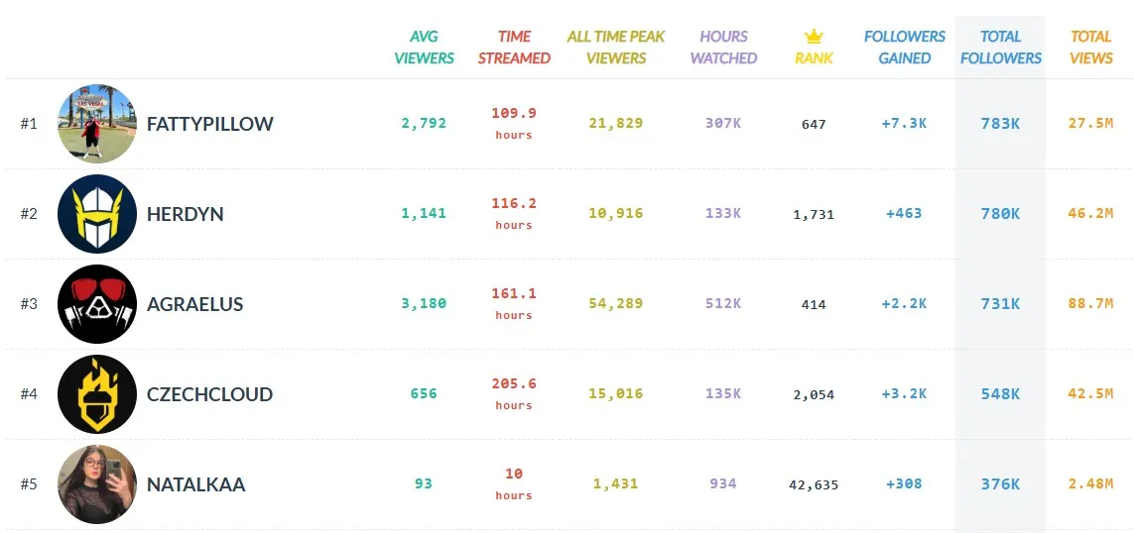The image size is (1134, 533).
Task: Sort by Total Views column
Action: click(x=1090, y=48)
